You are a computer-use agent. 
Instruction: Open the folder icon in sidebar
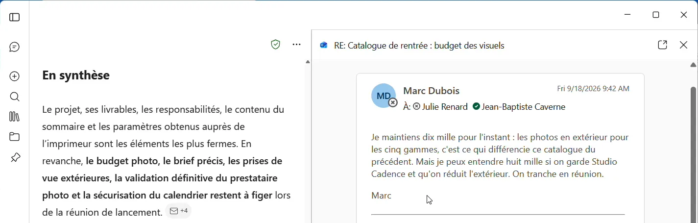point(15,137)
